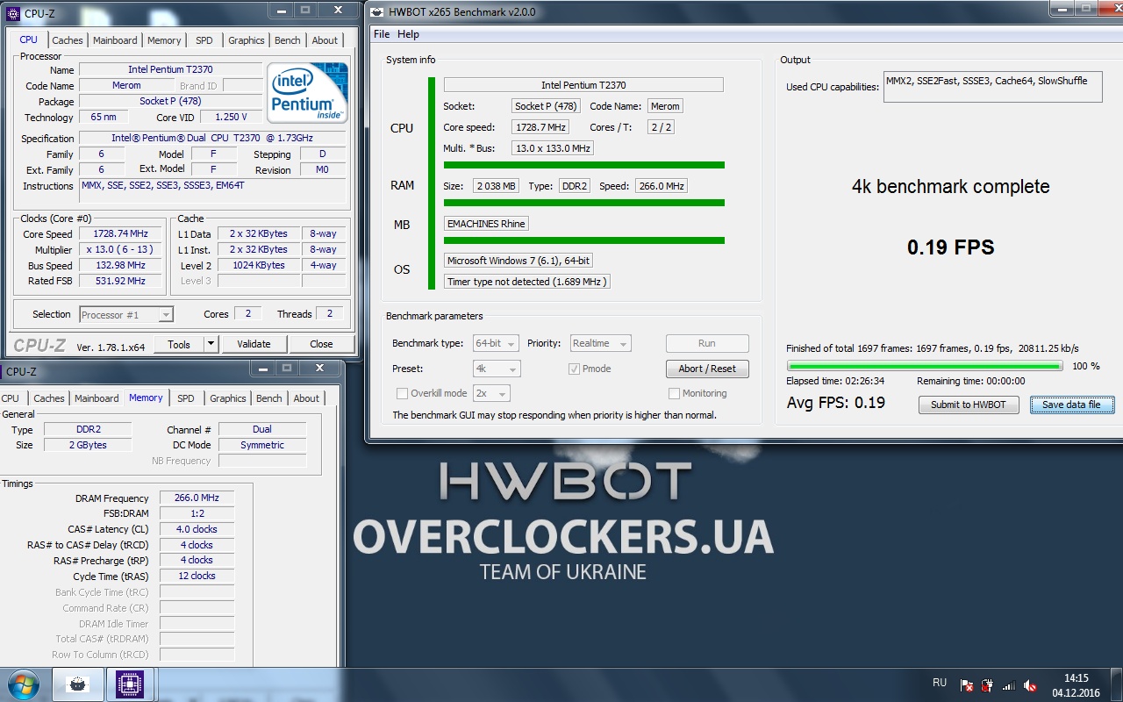Screen dimensions: 1123x702
Task: Click the Intel Pentium inside logo
Action: point(307,92)
